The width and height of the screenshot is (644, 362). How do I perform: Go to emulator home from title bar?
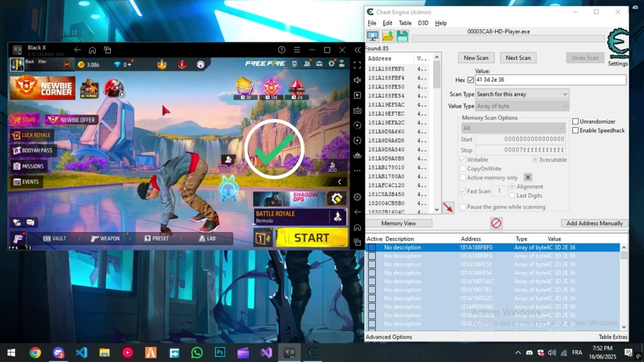(x=92, y=50)
